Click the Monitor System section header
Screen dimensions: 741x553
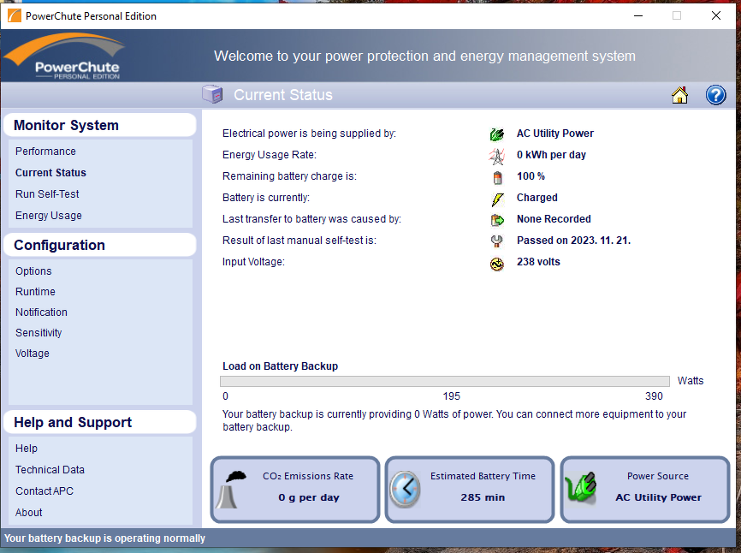pyautogui.click(x=100, y=125)
